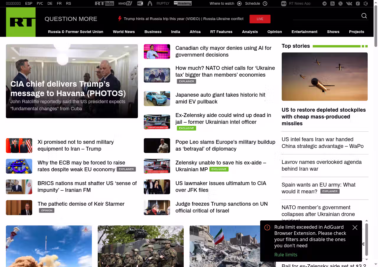This screenshot has height=267, width=378.
Task: Click the red LIVE button
Action: pyautogui.click(x=260, y=19)
